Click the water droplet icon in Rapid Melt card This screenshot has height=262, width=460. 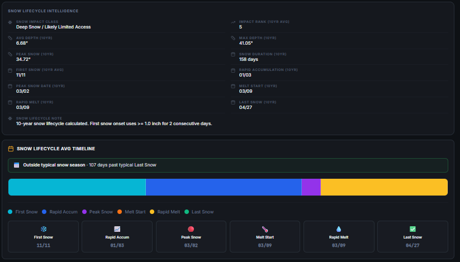(x=339, y=229)
